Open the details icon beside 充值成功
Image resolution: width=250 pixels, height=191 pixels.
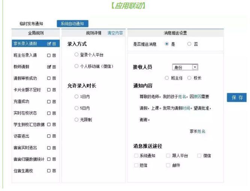point(54,101)
